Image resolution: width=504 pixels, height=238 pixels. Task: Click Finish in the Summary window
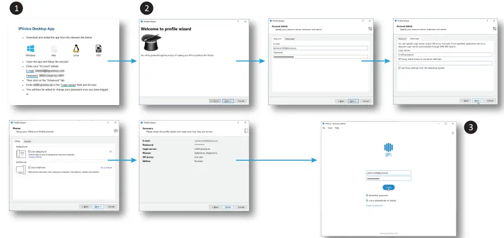point(228,207)
